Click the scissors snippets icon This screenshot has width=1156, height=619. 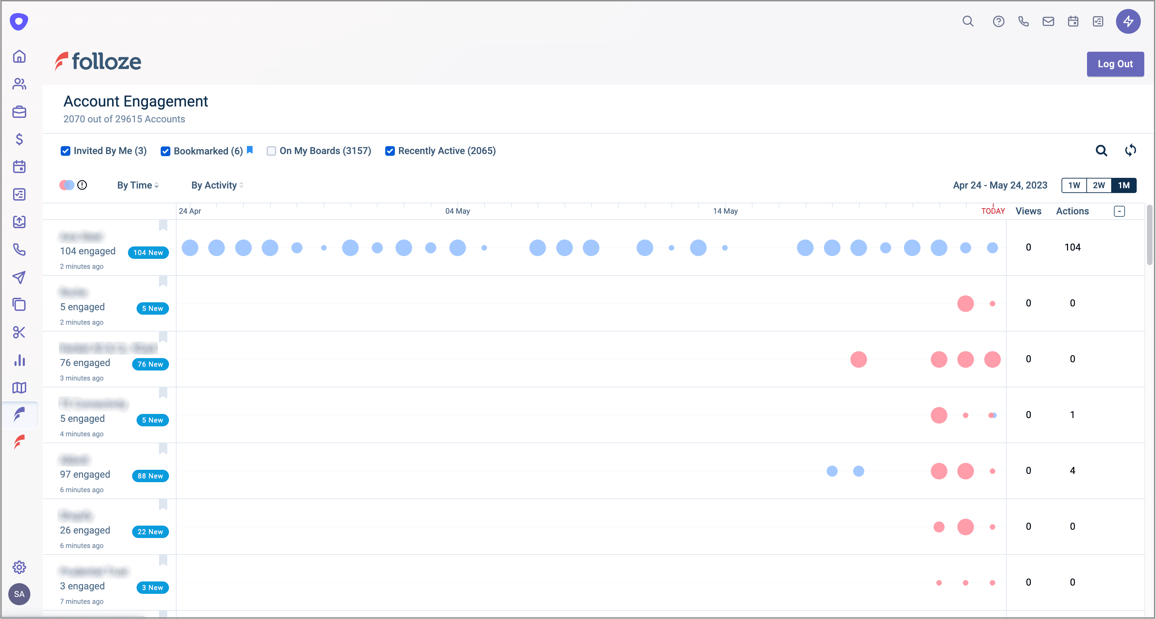[x=19, y=332]
